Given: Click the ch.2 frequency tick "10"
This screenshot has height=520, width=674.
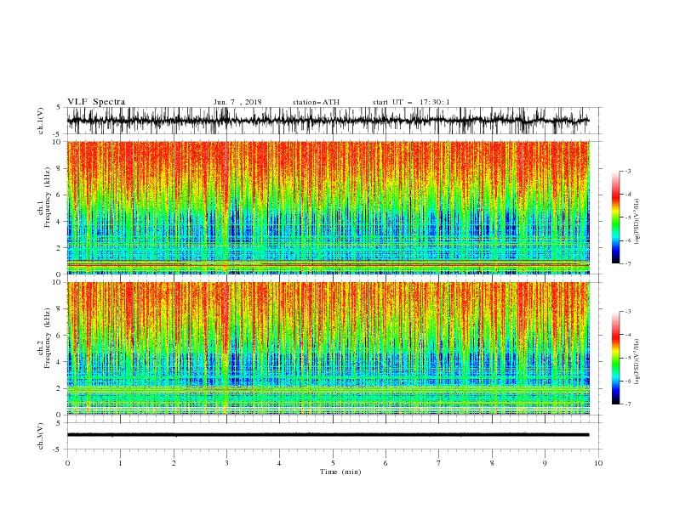Looking at the screenshot, I should point(57,282).
